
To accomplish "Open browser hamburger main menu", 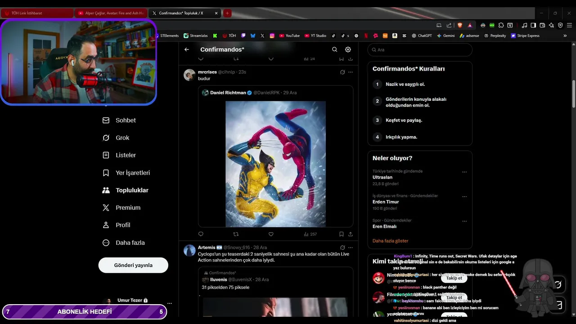I will pos(569,25).
